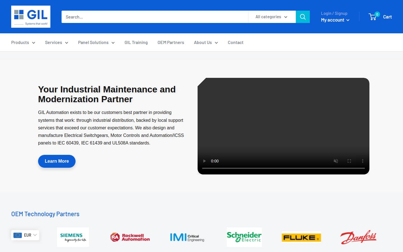Click the Danfoss logo

coord(359,237)
